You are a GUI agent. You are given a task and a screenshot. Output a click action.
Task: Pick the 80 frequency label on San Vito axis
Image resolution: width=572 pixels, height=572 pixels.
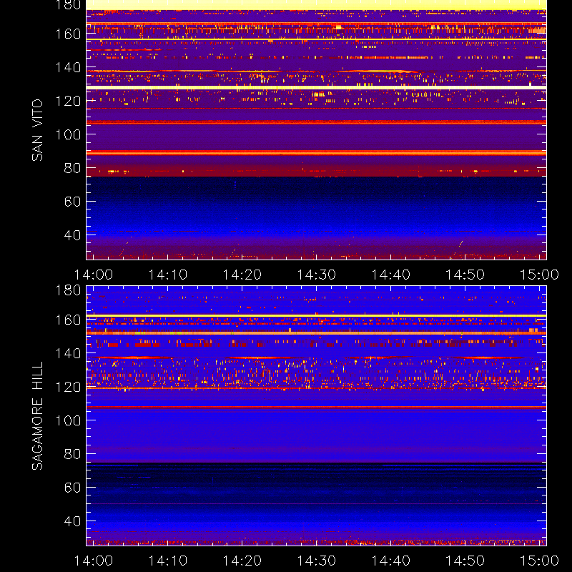(72, 168)
